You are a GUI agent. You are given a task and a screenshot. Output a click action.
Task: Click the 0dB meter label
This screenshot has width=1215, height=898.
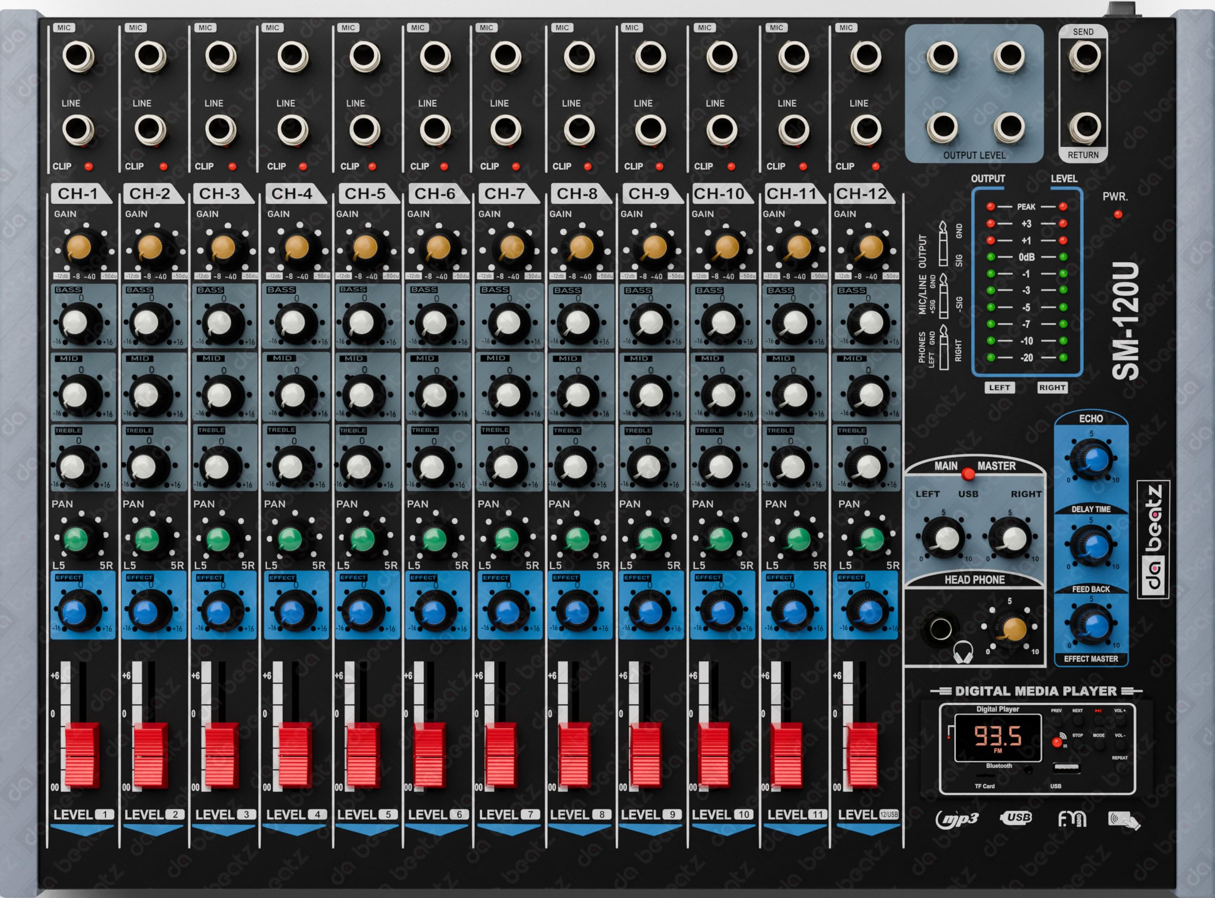click(x=1027, y=257)
